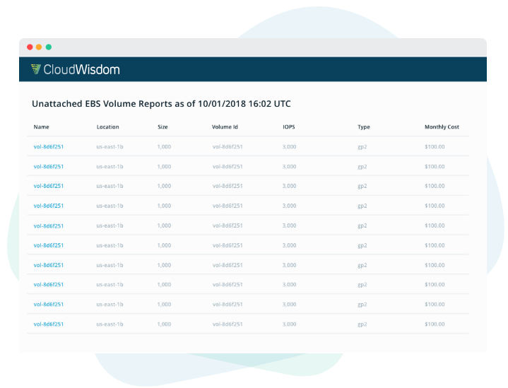
Task: Open the vol-8d6f251 link in the first row
Action: (x=49, y=146)
